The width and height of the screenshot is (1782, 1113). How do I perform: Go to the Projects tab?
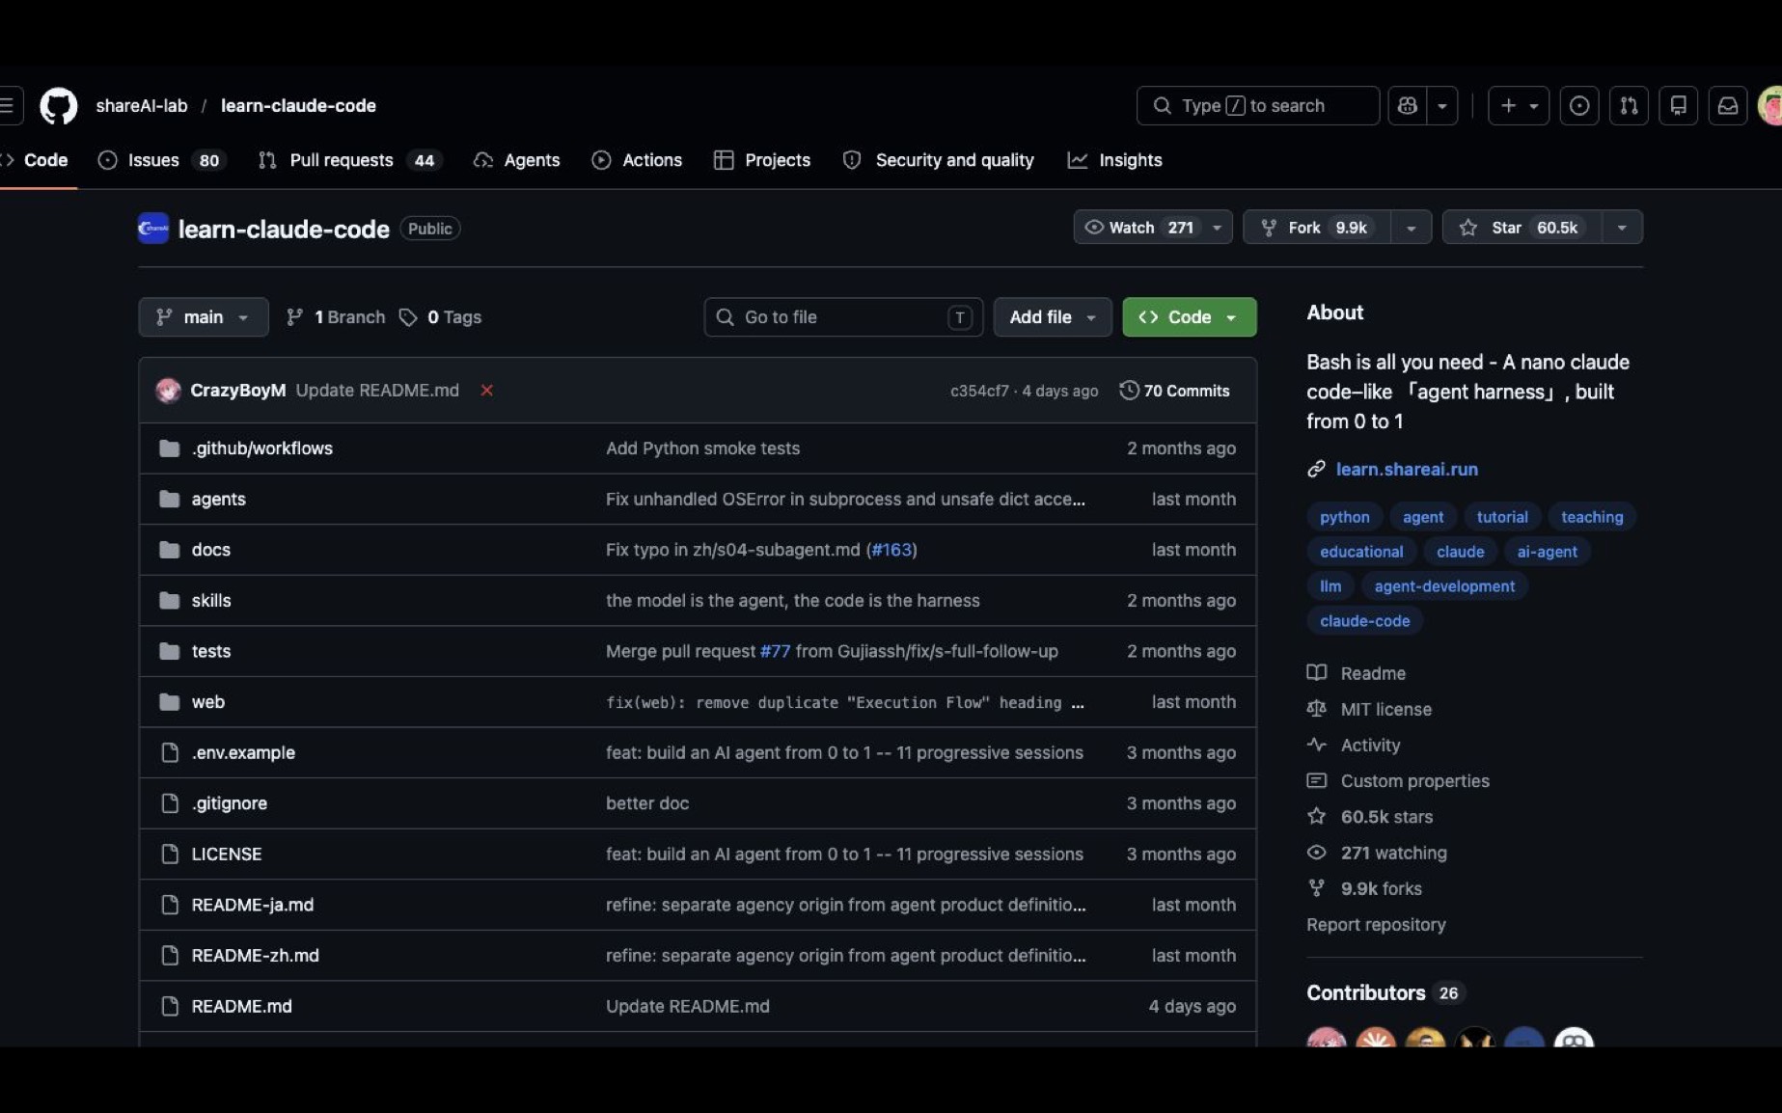coord(762,160)
